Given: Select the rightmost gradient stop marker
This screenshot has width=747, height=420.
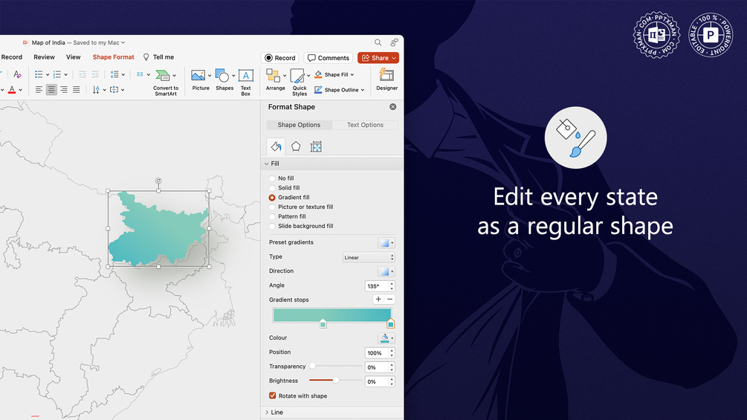Looking at the screenshot, I should [390, 324].
